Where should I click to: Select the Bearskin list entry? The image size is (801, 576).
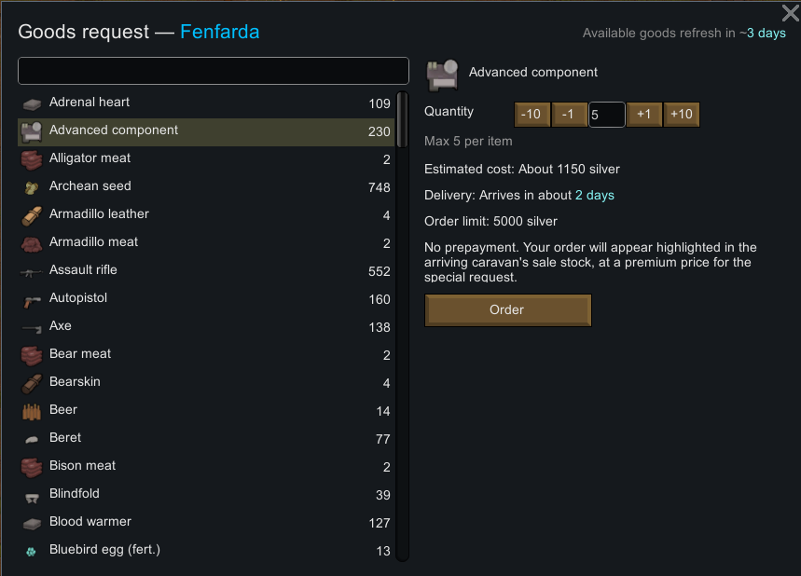point(206,382)
